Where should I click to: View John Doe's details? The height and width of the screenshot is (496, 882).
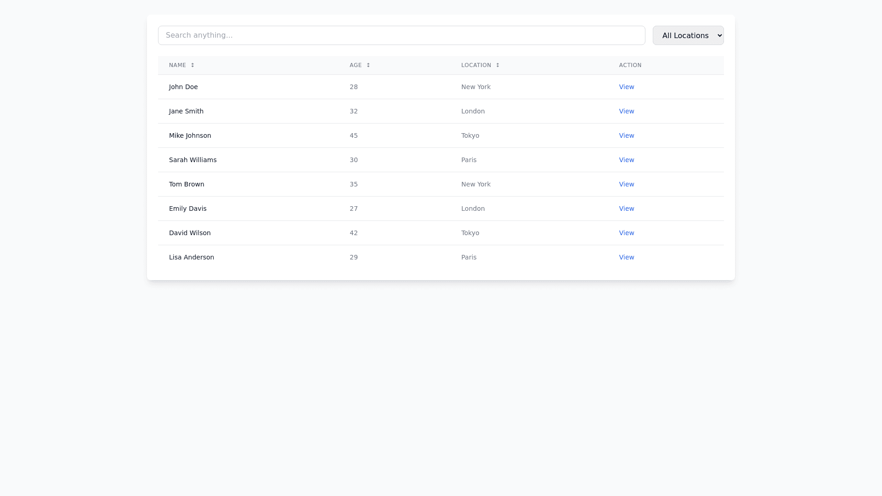(x=626, y=87)
